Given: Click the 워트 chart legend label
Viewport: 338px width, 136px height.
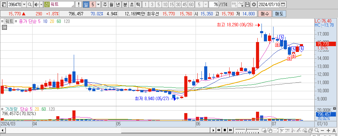Looking at the screenshot, I should (x=9, y=21).
